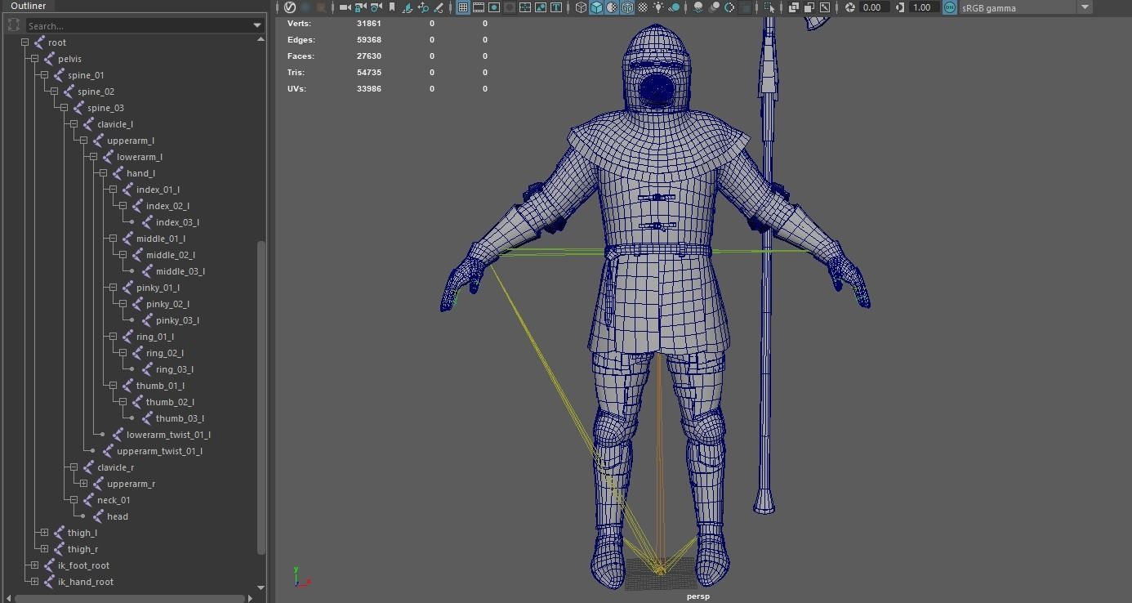Image resolution: width=1132 pixels, height=603 pixels.
Task: Click the X-Ray Joints icon
Action: point(825,7)
